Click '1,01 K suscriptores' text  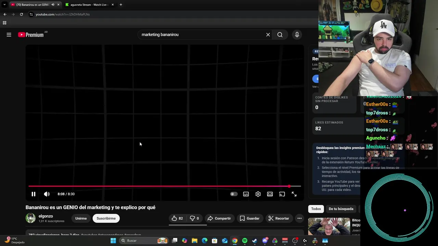pyautogui.click(x=51, y=221)
